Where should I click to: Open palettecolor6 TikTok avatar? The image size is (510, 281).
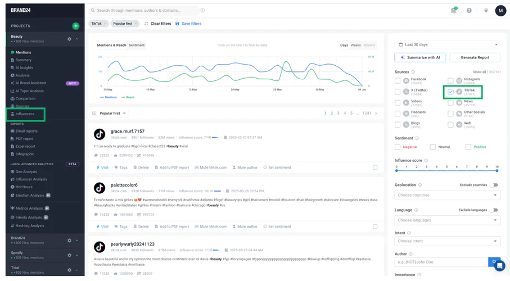point(100,188)
